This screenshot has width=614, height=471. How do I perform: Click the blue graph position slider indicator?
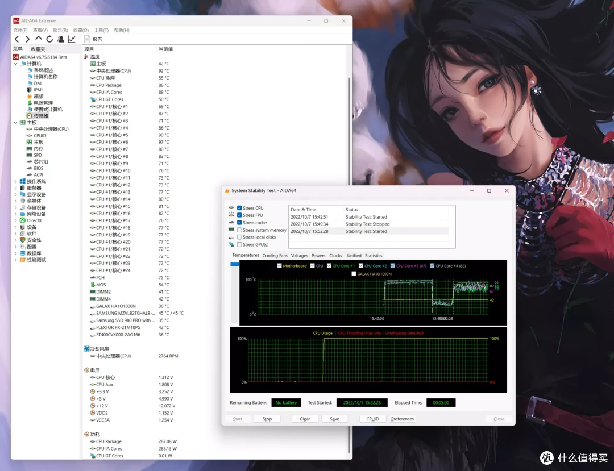tap(235, 264)
